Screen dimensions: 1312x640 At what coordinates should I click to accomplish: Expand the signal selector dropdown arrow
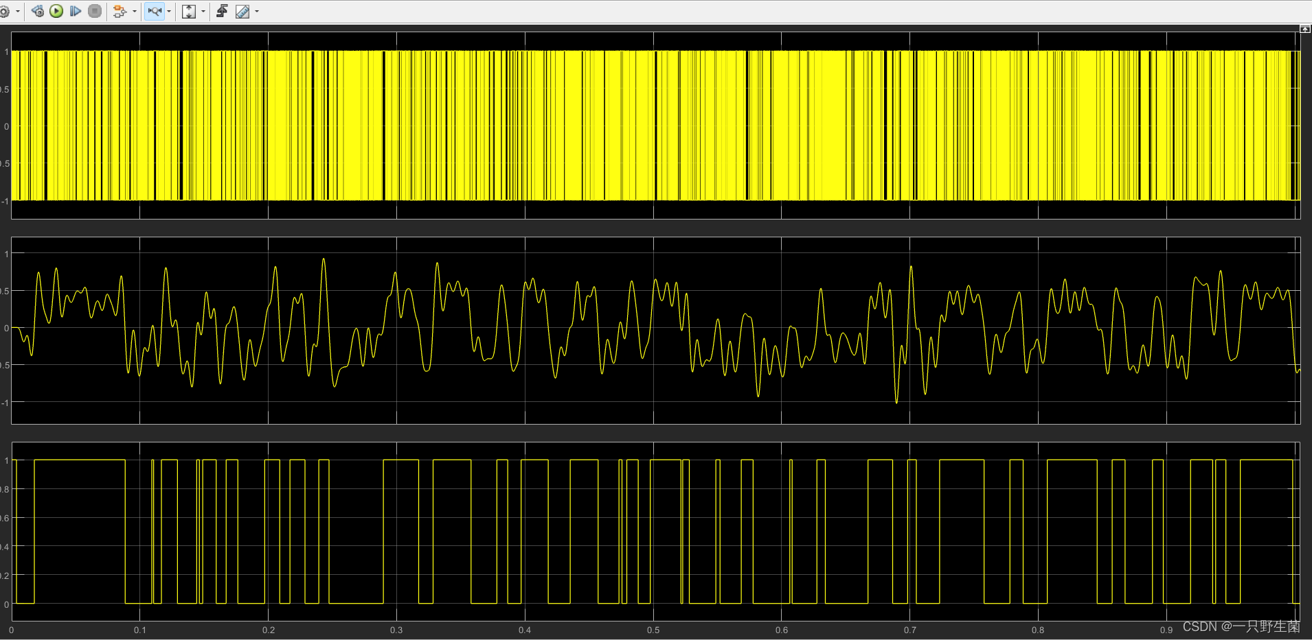(x=135, y=12)
